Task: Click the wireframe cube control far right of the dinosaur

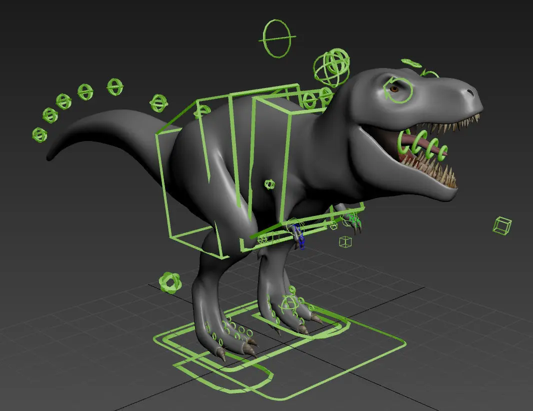Action: [x=502, y=225]
